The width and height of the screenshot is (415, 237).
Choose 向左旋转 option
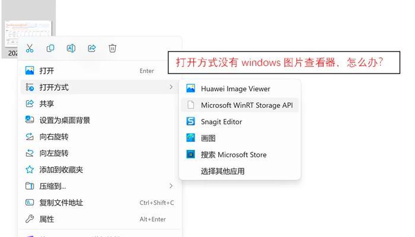click(x=98, y=153)
